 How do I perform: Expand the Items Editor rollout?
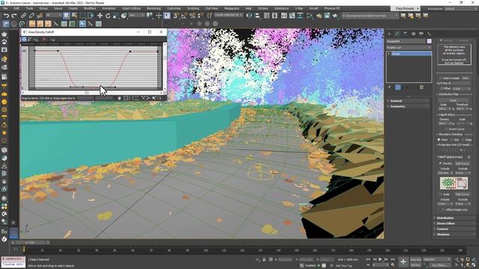tap(454, 223)
